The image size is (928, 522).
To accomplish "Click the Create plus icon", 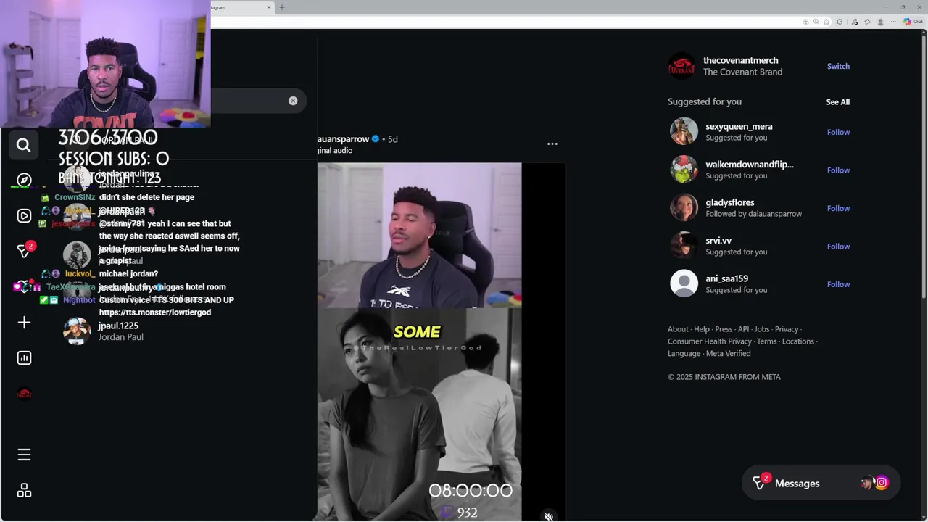I will click(24, 322).
